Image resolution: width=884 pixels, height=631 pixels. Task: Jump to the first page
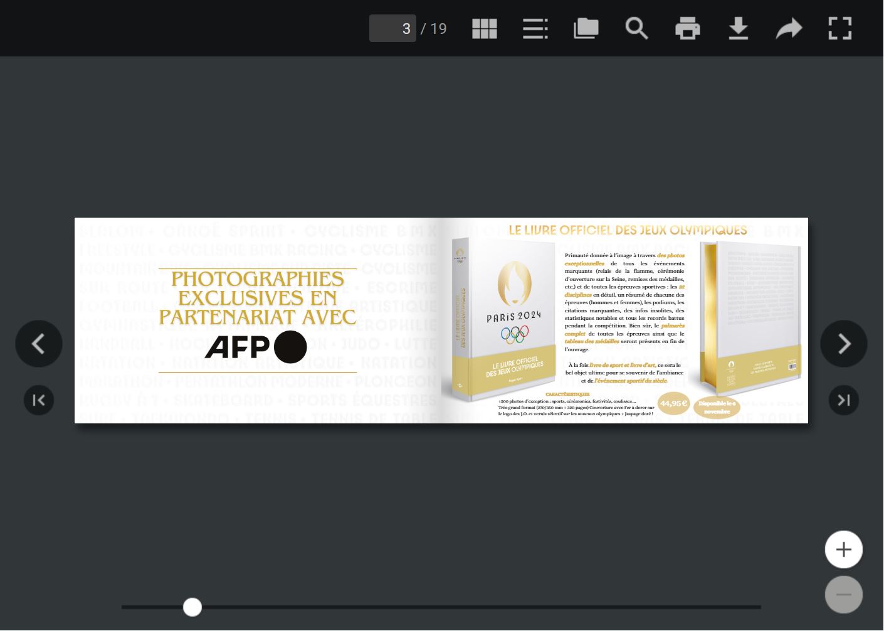[39, 400]
